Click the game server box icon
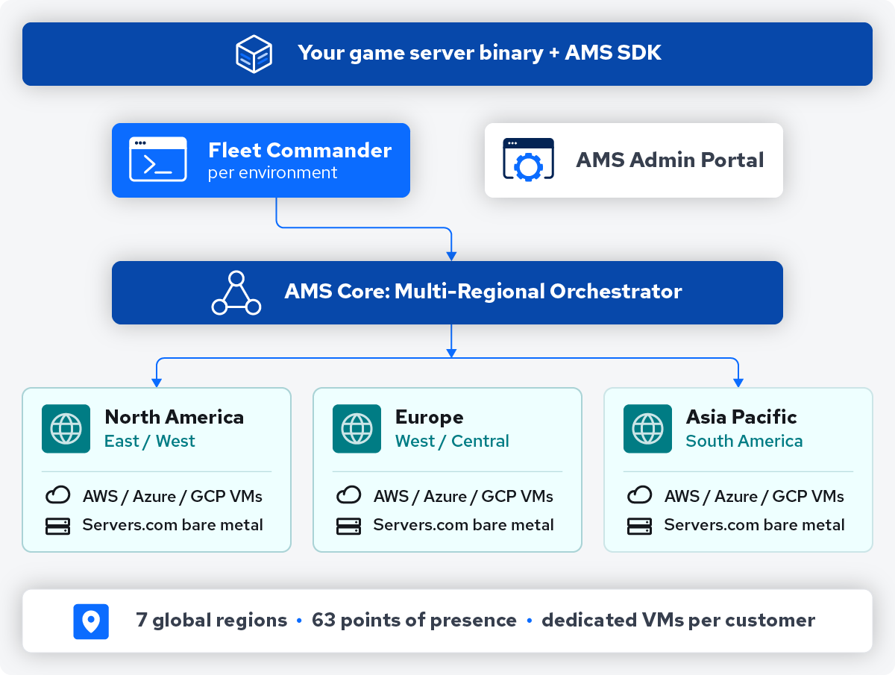This screenshot has width=895, height=675. [254, 54]
